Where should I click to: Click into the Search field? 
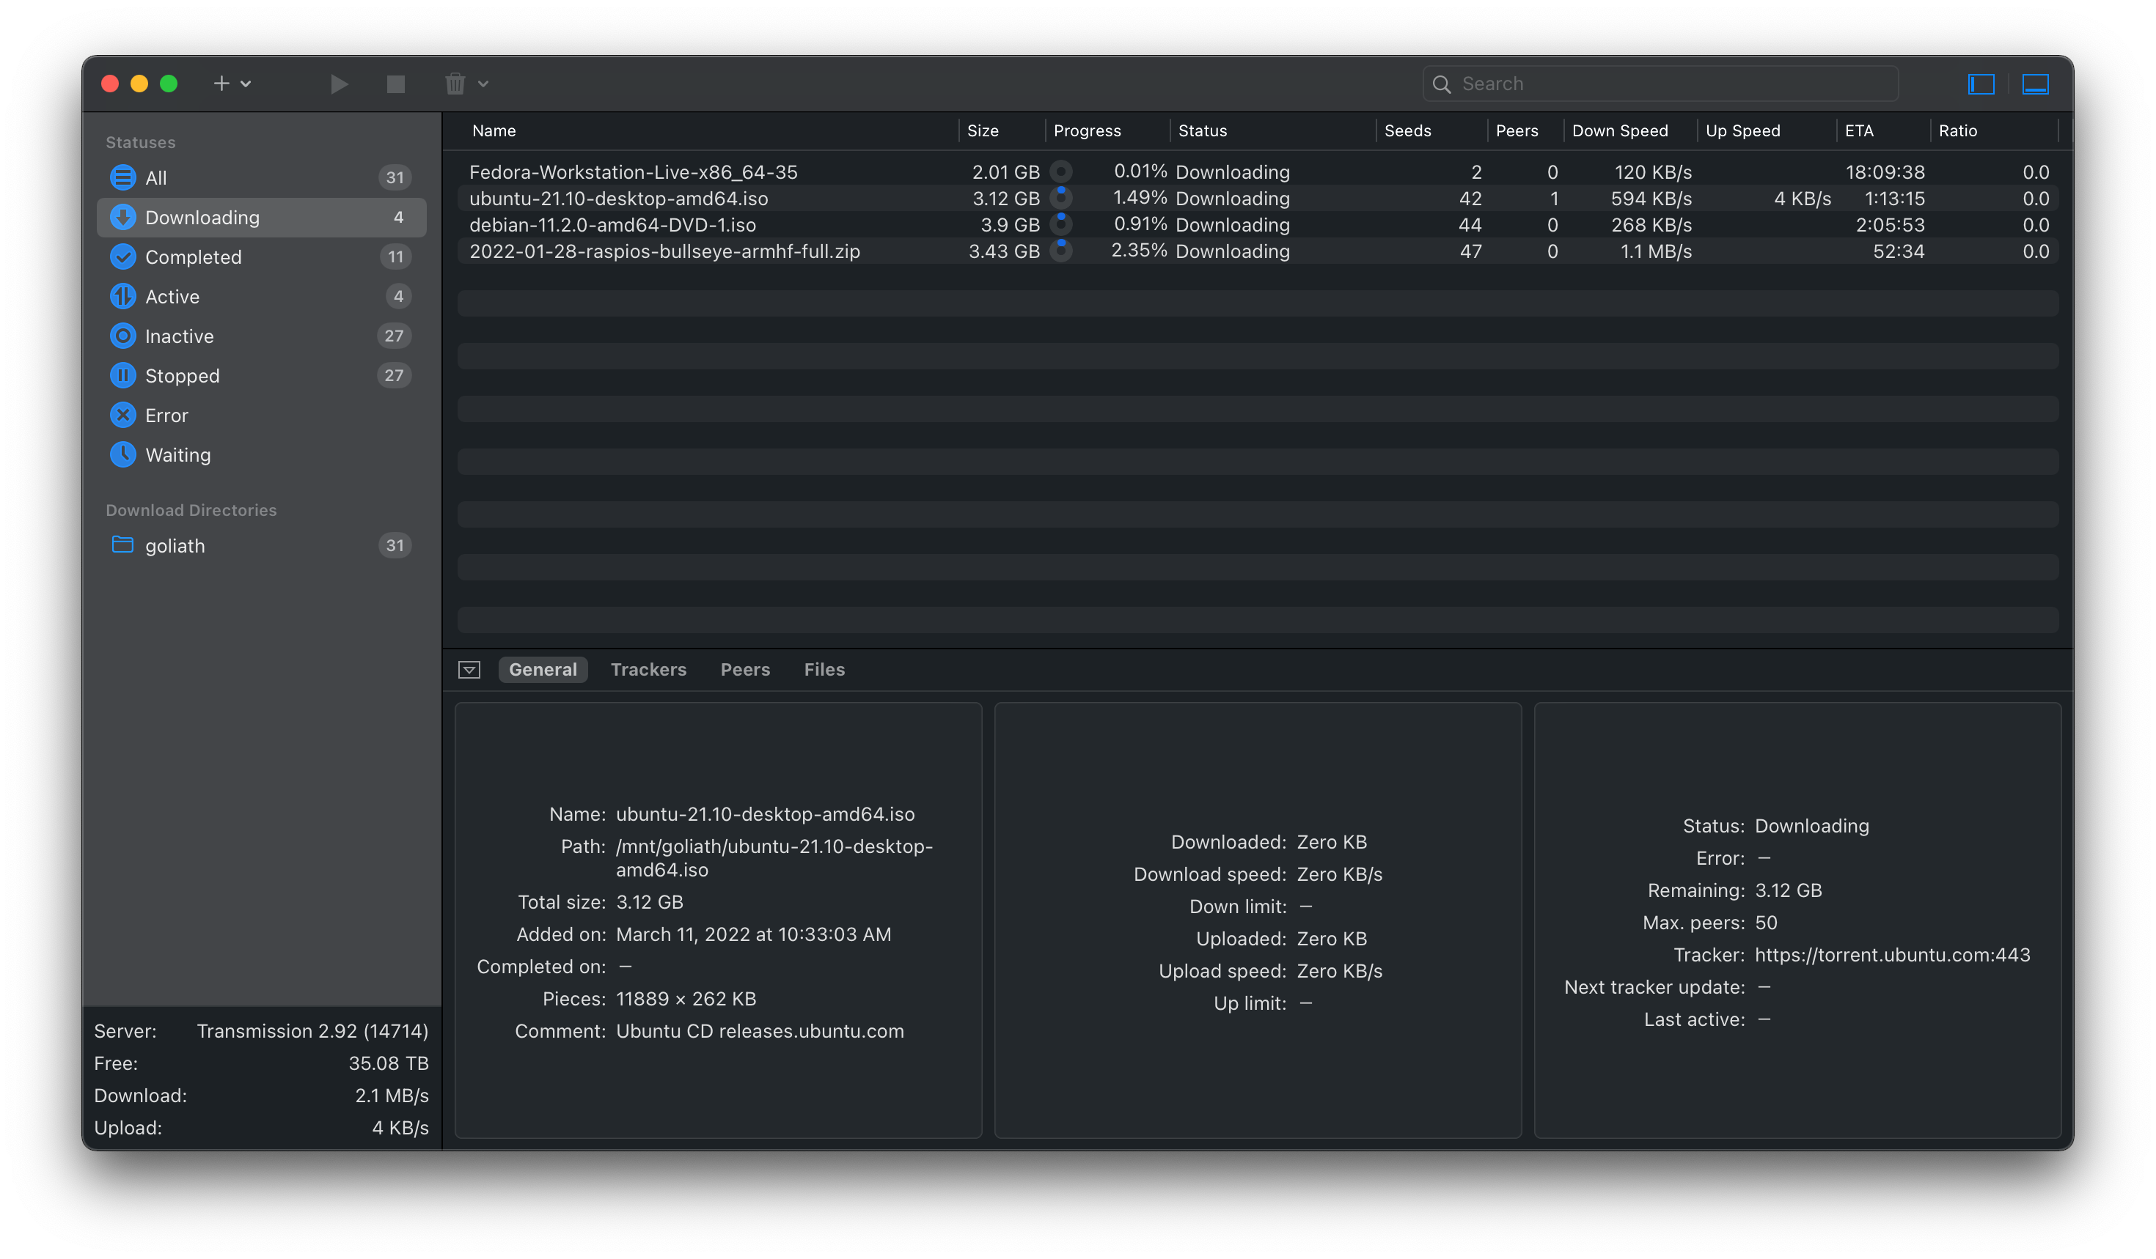pos(1668,84)
